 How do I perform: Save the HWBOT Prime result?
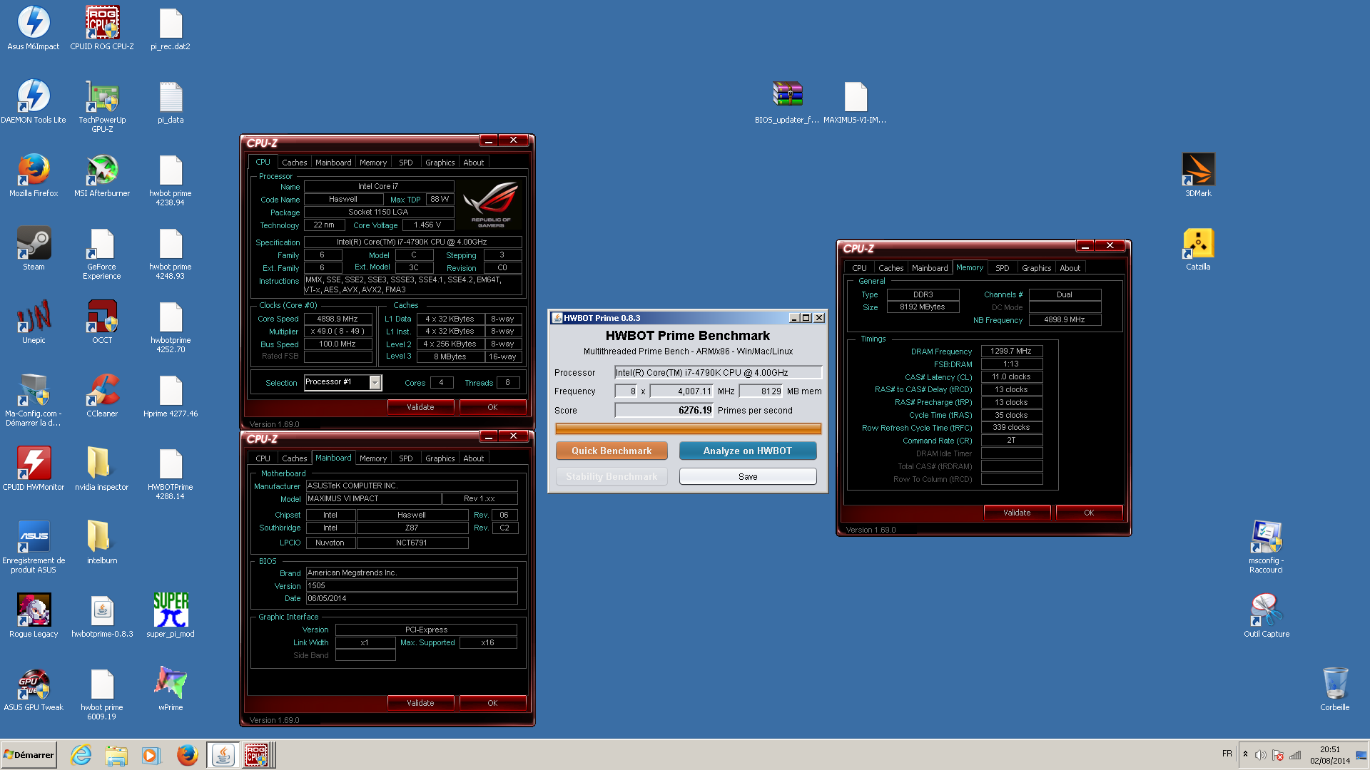click(x=747, y=476)
